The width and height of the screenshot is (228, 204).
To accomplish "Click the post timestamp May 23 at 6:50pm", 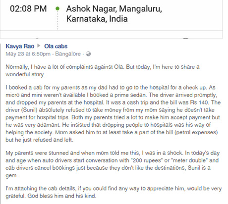I will click(28, 54).
